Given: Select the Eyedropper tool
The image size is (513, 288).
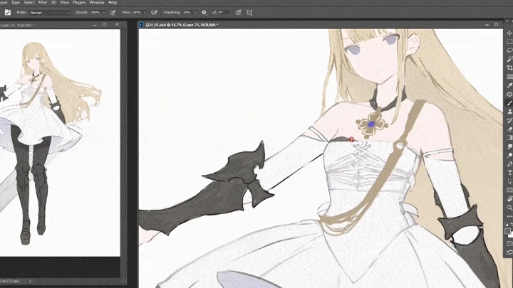Looking at the screenshot, I should (x=509, y=85).
